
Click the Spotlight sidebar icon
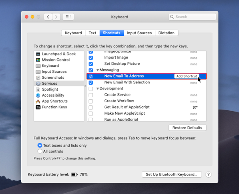tap(38, 89)
